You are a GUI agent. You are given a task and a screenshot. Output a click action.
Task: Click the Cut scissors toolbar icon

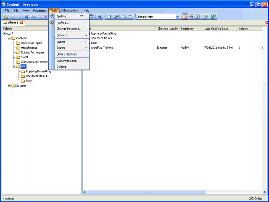pos(26,17)
